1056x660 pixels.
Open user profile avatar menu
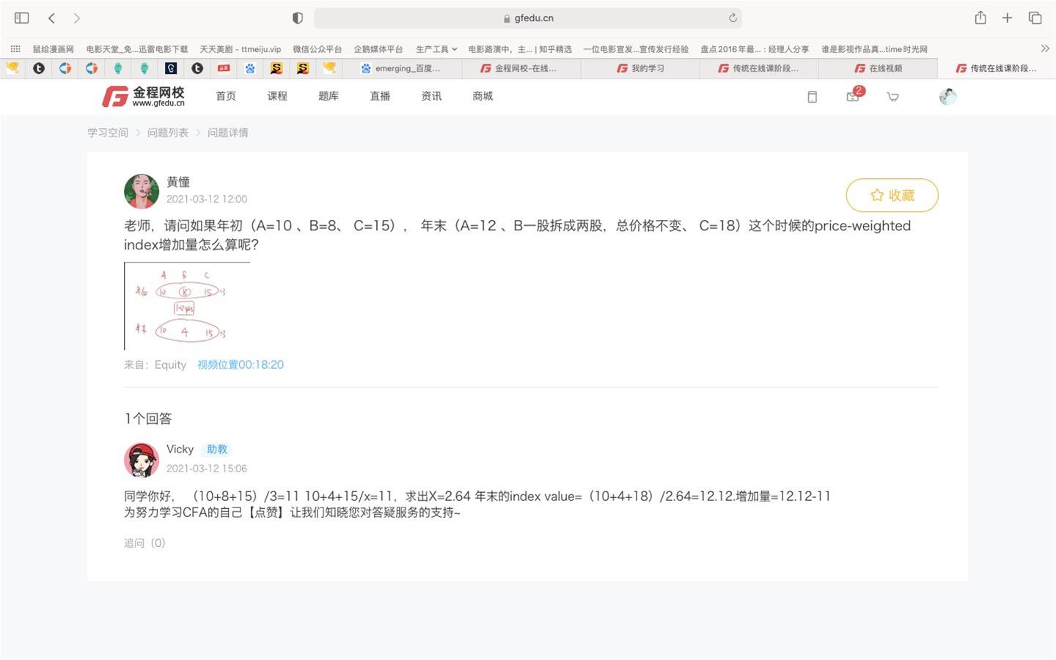947,96
